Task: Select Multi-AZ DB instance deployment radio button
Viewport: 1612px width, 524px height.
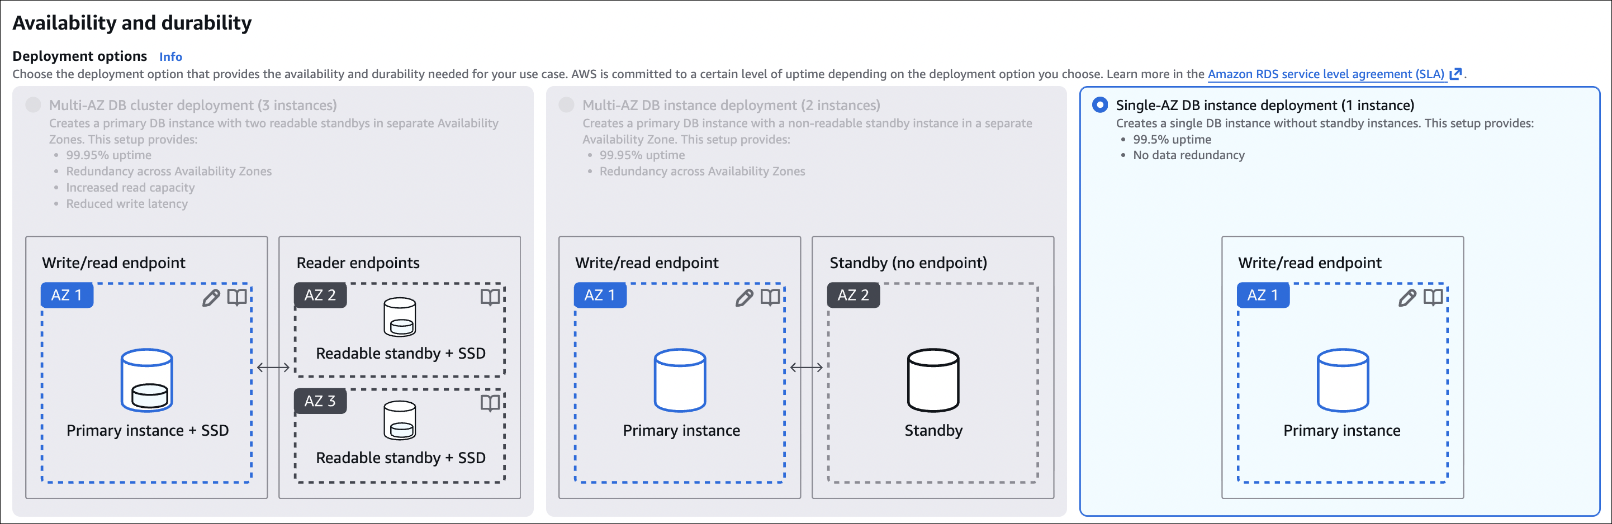Action: 566,105
